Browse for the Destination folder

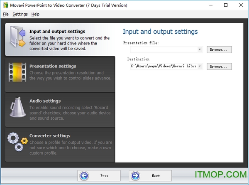[x=219, y=66]
